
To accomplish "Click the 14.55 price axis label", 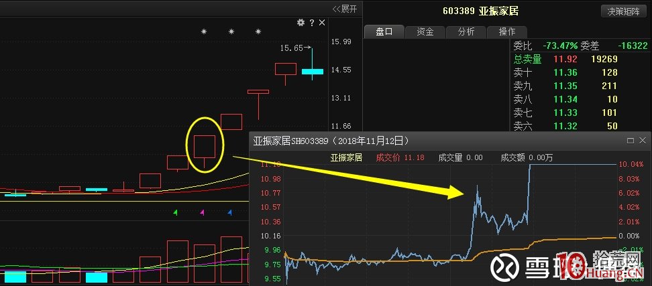I will coord(341,70).
